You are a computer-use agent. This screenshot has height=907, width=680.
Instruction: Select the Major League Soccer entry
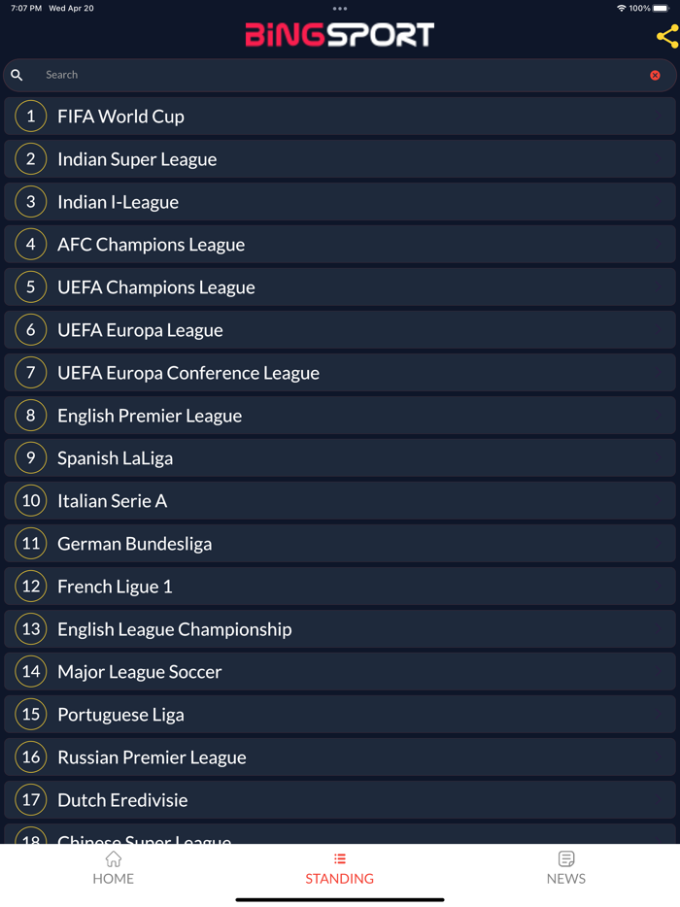tap(340, 671)
